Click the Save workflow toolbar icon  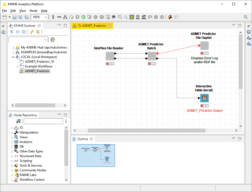(x=14, y=17)
